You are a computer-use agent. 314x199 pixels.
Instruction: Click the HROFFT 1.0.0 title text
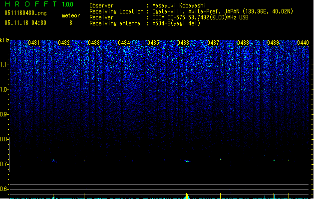(39, 4)
